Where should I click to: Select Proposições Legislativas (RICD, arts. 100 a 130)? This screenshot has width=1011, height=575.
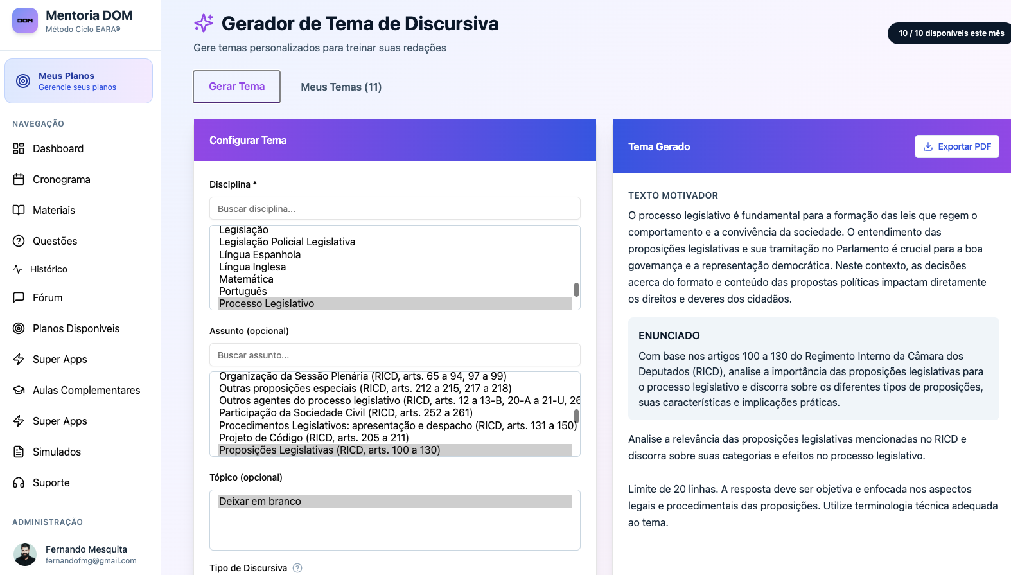point(395,450)
